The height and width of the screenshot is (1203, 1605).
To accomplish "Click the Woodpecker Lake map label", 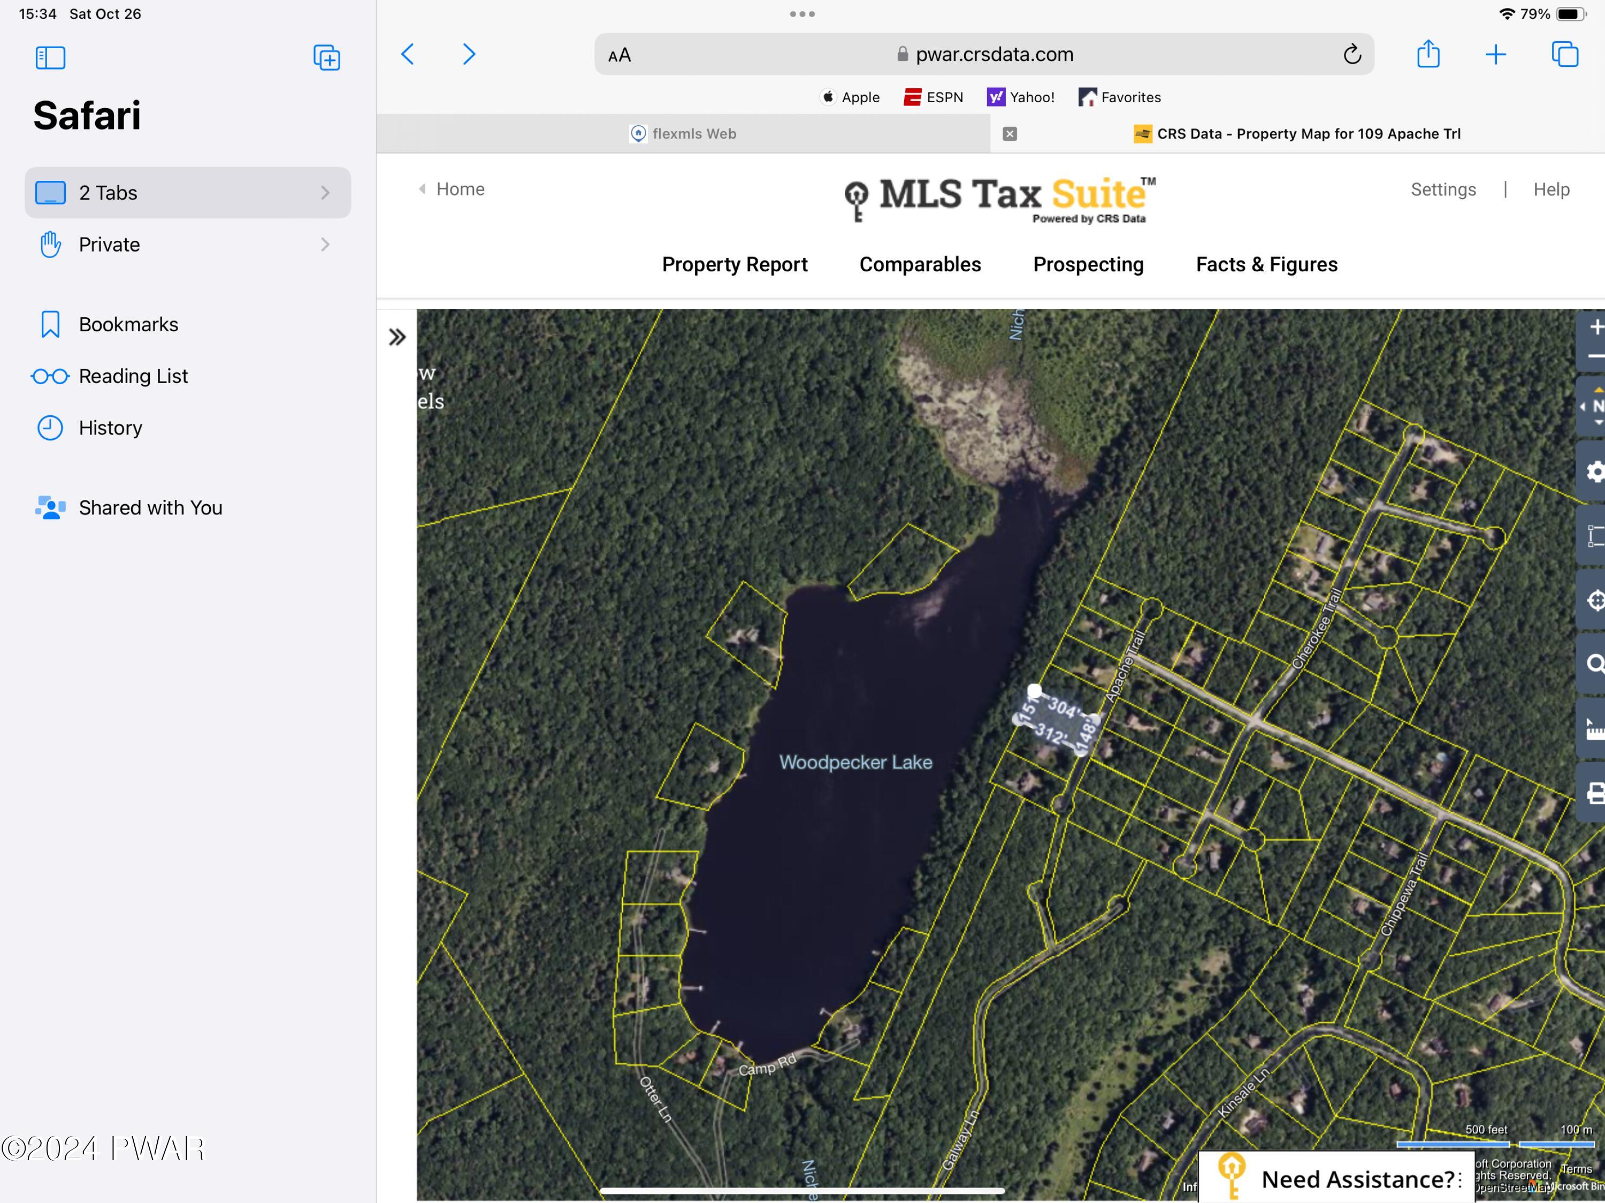I will pos(855,762).
